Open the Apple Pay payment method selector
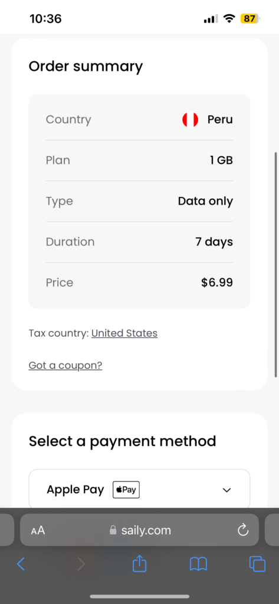Viewport: 279px width, 604px height. (139, 490)
